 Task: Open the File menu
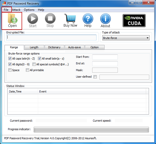click(6, 10)
